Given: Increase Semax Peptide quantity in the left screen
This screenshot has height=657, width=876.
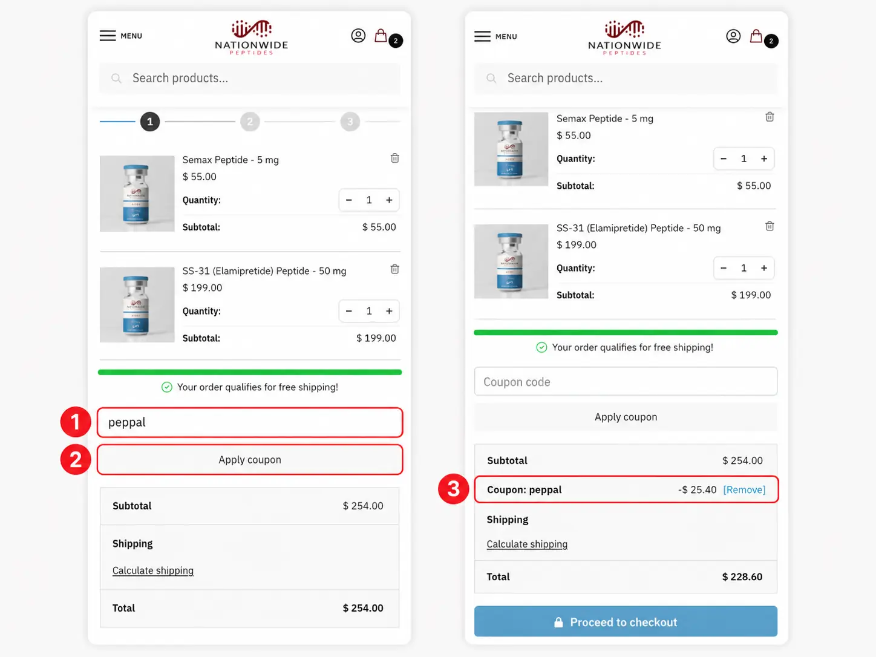Looking at the screenshot, I should tap(389, 200).
